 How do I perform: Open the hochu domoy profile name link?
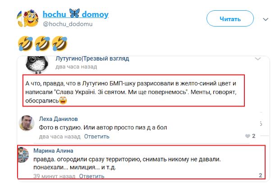click(x=76, y=14)
